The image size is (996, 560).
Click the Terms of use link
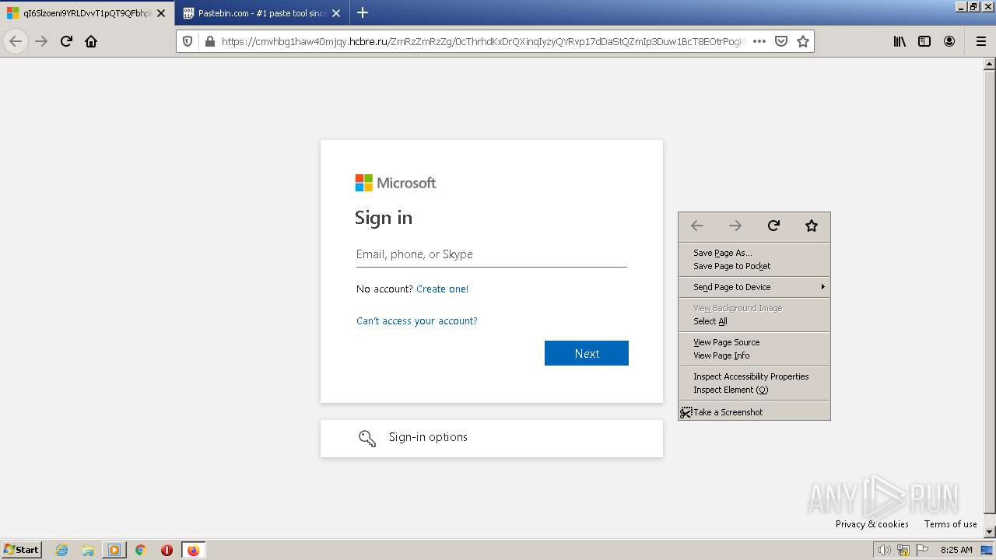[950, 524]
